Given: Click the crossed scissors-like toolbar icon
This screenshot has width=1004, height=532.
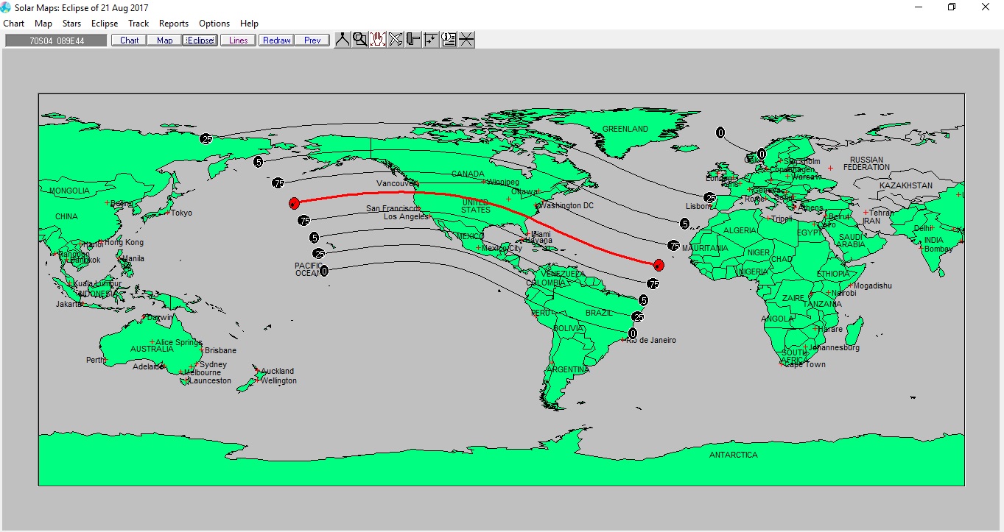Looking at the screenshot, I should click(x=396, y=40).
